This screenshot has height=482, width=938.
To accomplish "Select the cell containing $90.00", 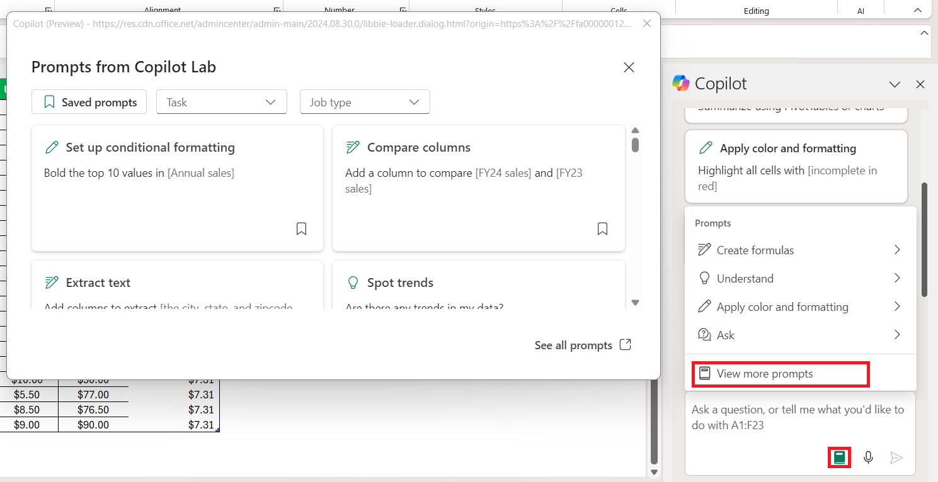I will [93, 425].
